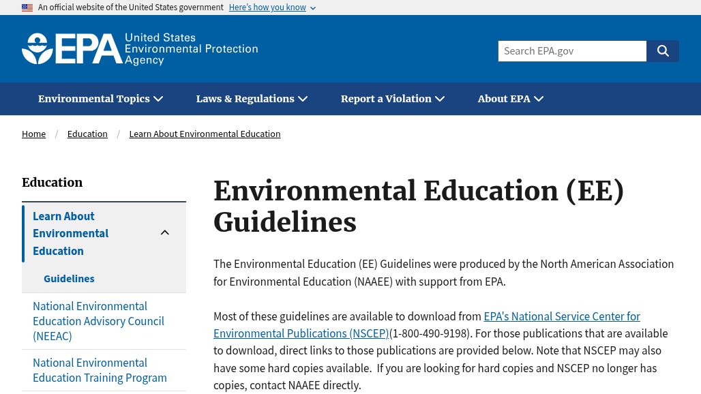Click the EPA logo in the header
Image resolution: width=701 pixels, height=394 pixels.
[x=72, y=49]
